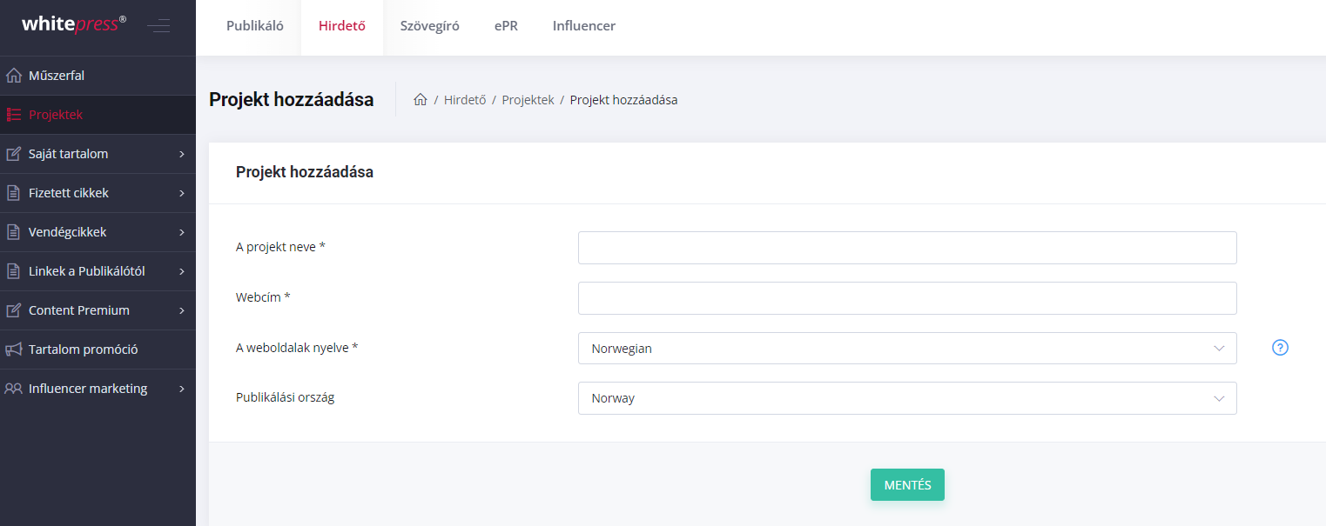Expand the Fizetett cikkek submenu chevron
The height and width of the screenshot is (526, 1326).
[182, 193]
